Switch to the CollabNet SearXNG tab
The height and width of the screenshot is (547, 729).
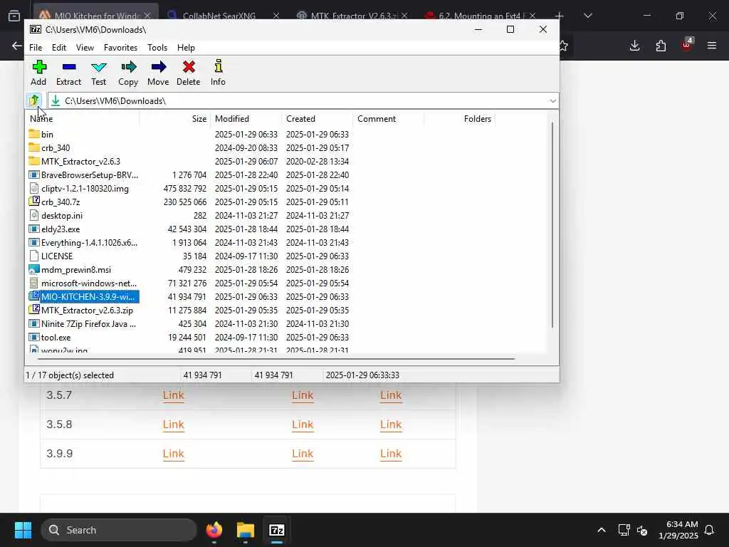click(x=222, y=16)
